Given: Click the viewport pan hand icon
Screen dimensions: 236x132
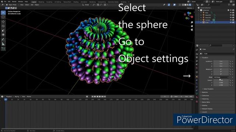Looking at the screenshot, I should pyautogui.click(x=192, y=26).
